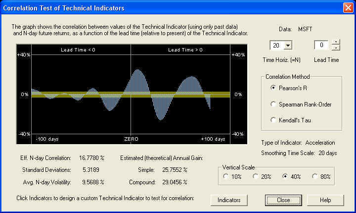Viewport: 356px width, 213px height.
Task: Click the Avg. N-day Volatility value 9.5688 %
Action: pyautogui.click(x=93, y=182)
